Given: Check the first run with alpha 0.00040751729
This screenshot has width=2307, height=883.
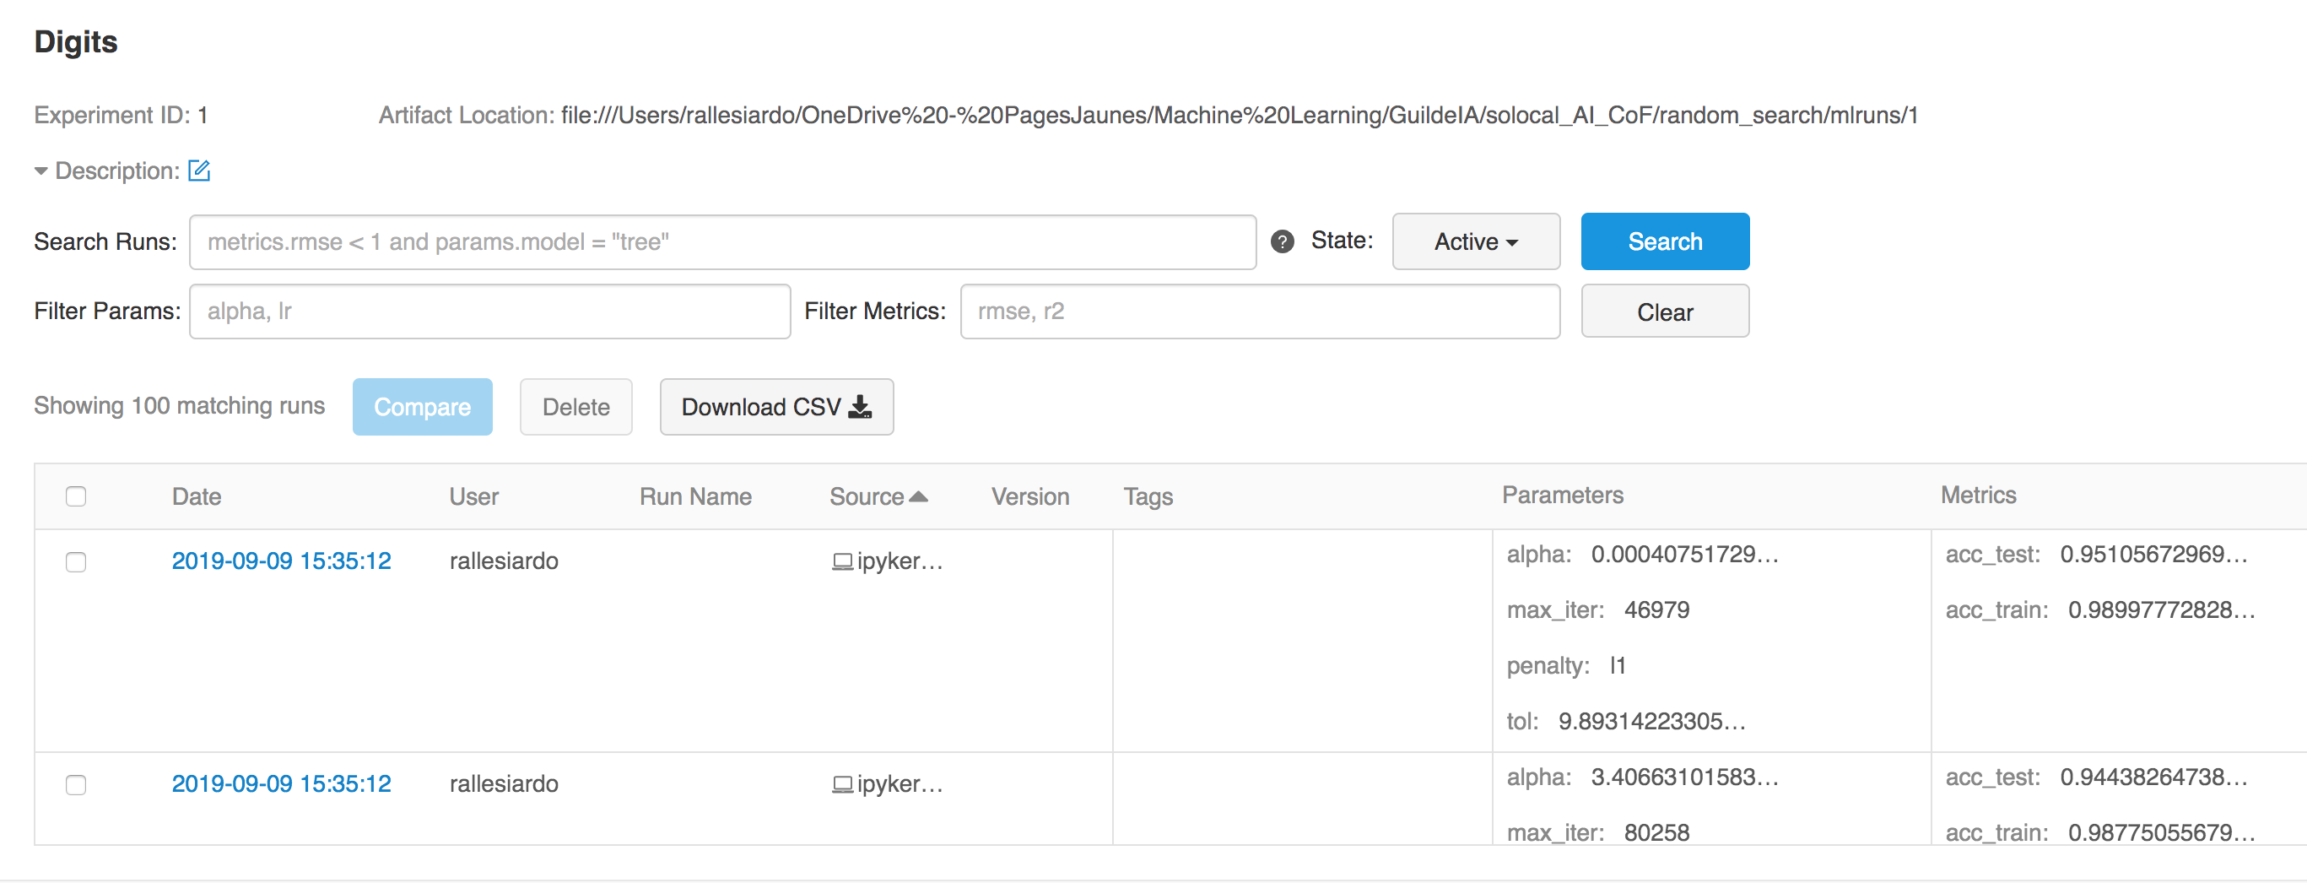Looking at the screenshot, I should click(76, 561).
